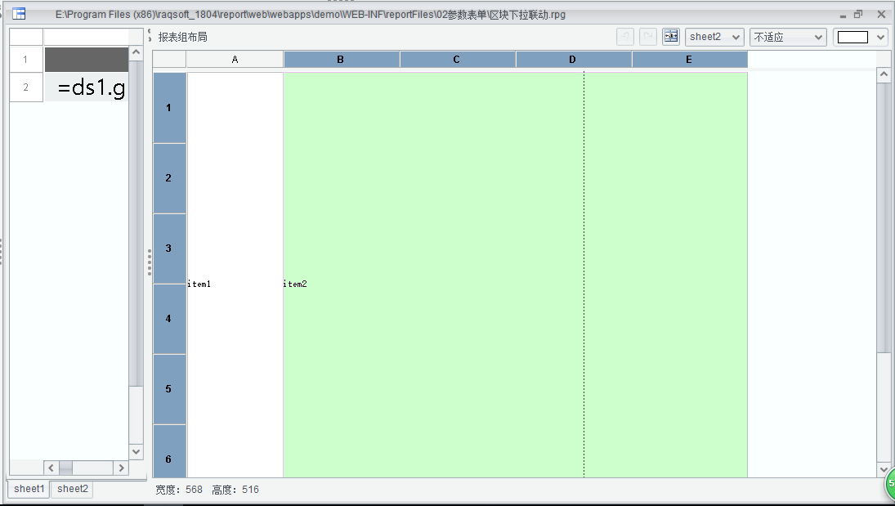The height and width of the screenshot is (506, 895).
Task: Restore the report document window
Action: click(858, 14)
